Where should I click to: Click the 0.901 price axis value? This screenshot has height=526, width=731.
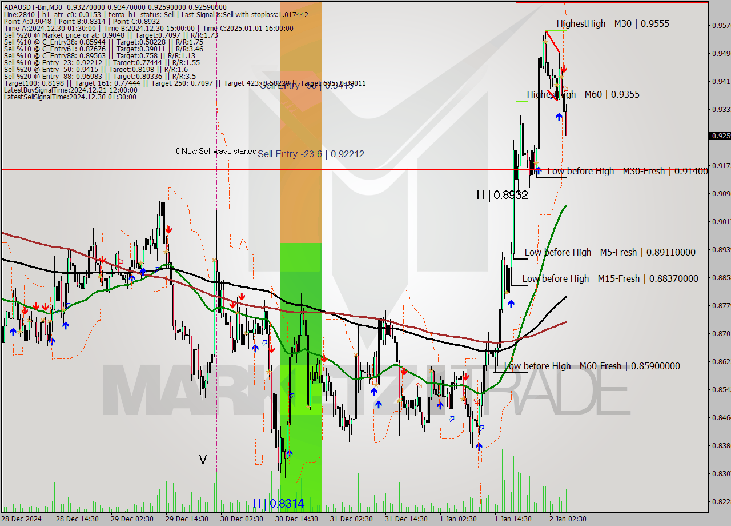click(720, 221)
